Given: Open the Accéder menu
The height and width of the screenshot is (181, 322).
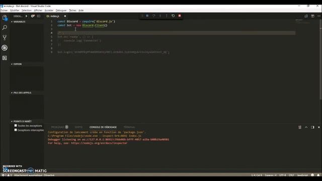Looking at the screenshot, I should 49,10.
